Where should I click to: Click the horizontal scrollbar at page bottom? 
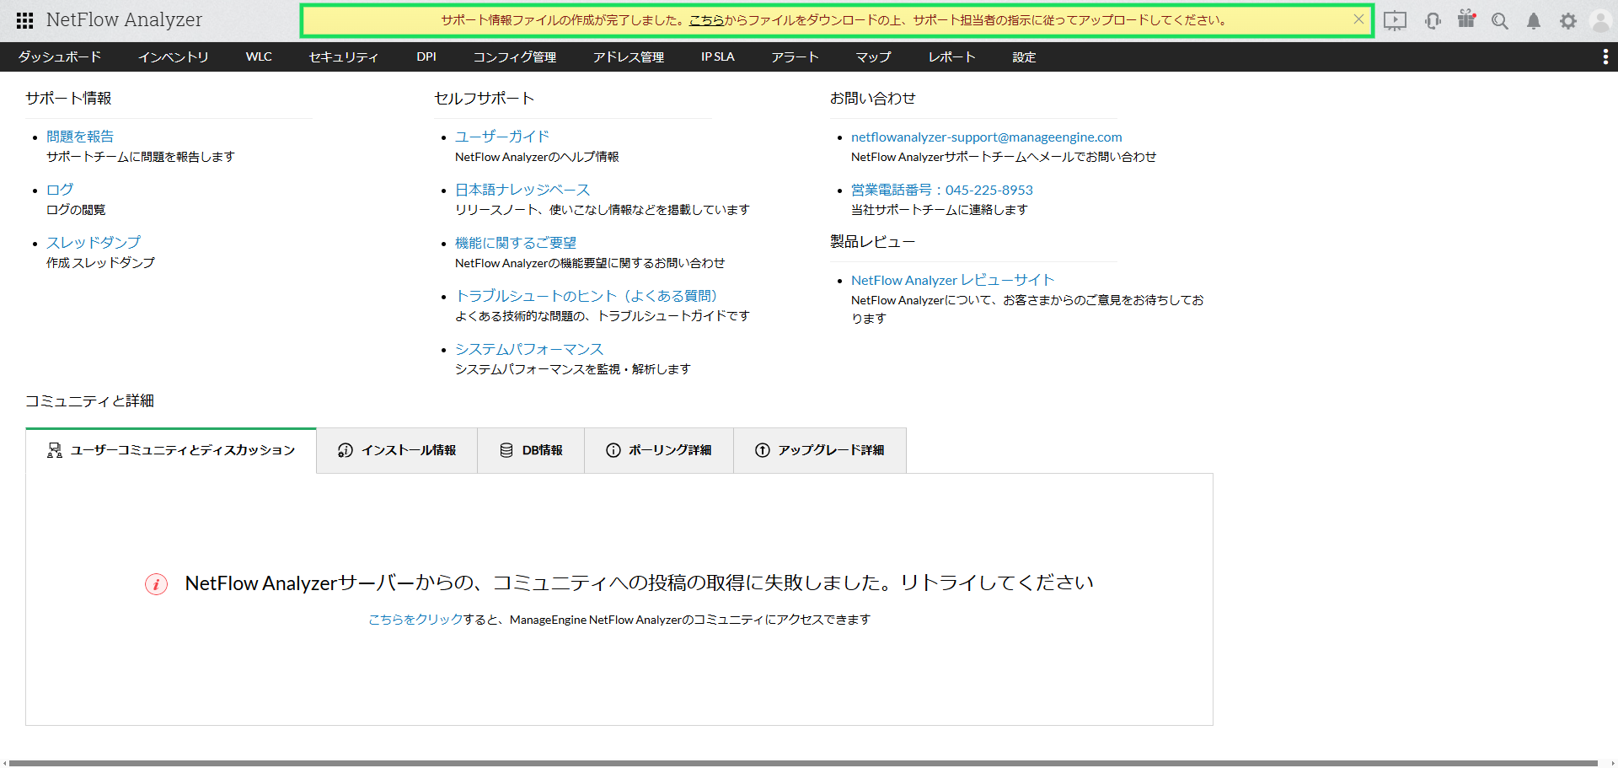801,763
